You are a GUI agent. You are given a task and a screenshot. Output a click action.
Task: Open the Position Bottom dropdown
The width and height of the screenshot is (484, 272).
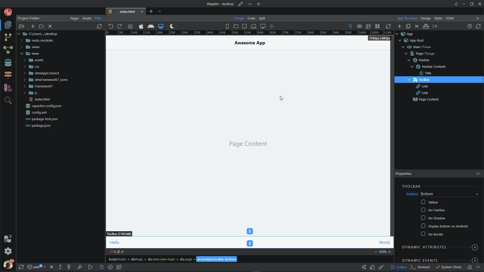click(x=449, y=194)
